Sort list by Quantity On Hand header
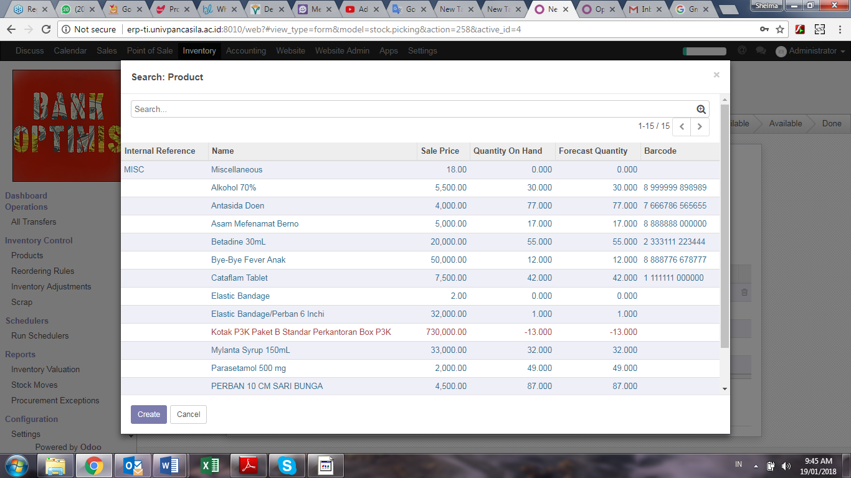 coord(507,151)
